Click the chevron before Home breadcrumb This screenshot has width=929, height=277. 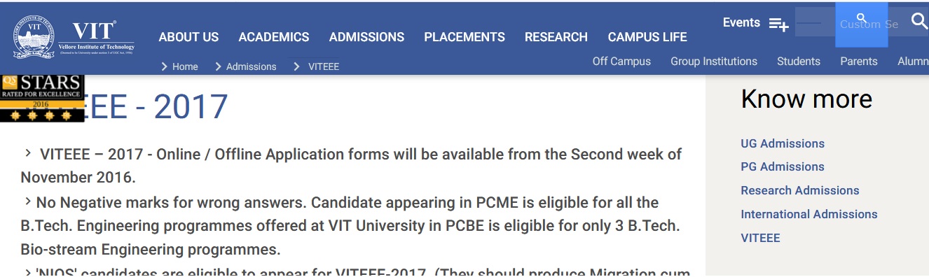pos(165,66)
